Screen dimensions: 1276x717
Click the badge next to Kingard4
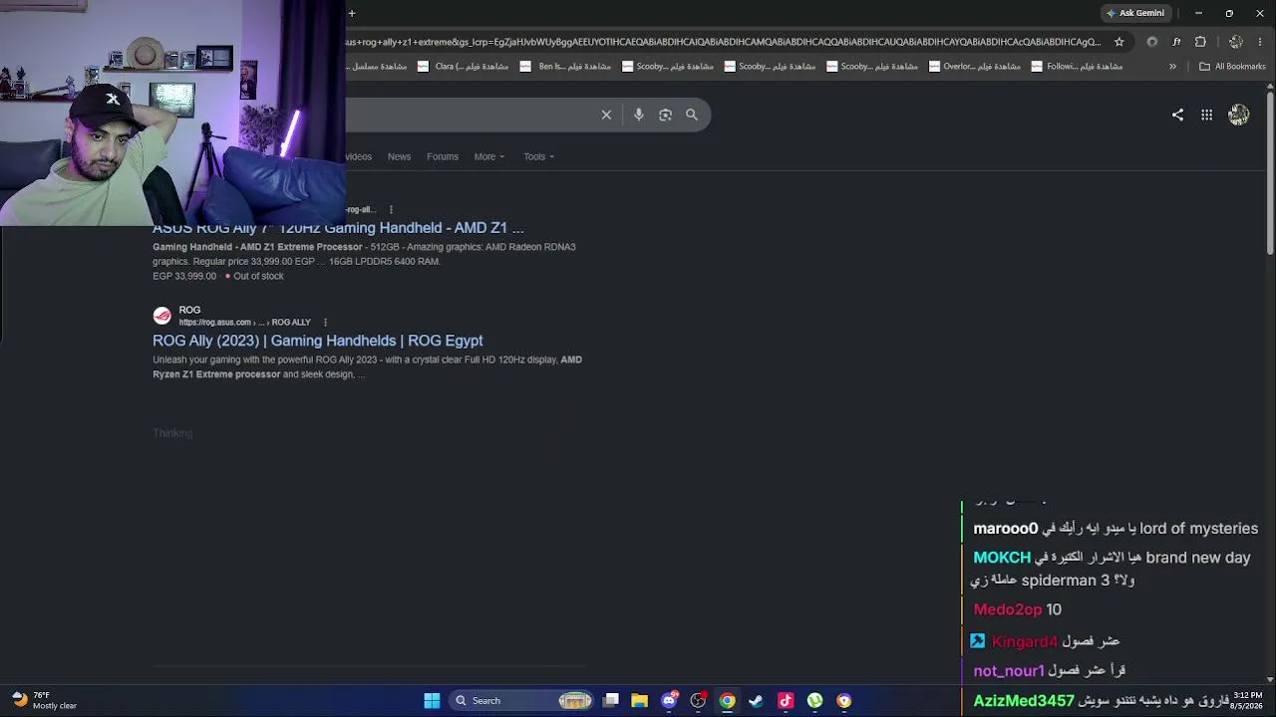pyautogui.click(x=978, y=641)
